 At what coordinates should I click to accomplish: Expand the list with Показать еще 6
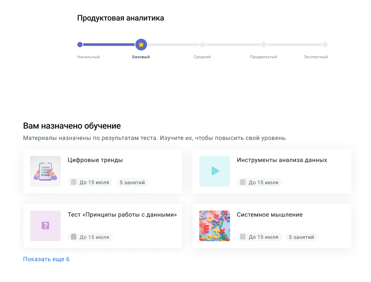pos(46,259)
